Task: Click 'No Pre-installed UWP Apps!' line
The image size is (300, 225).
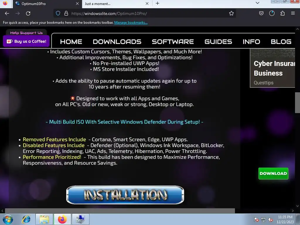Action: pos(125,63)
